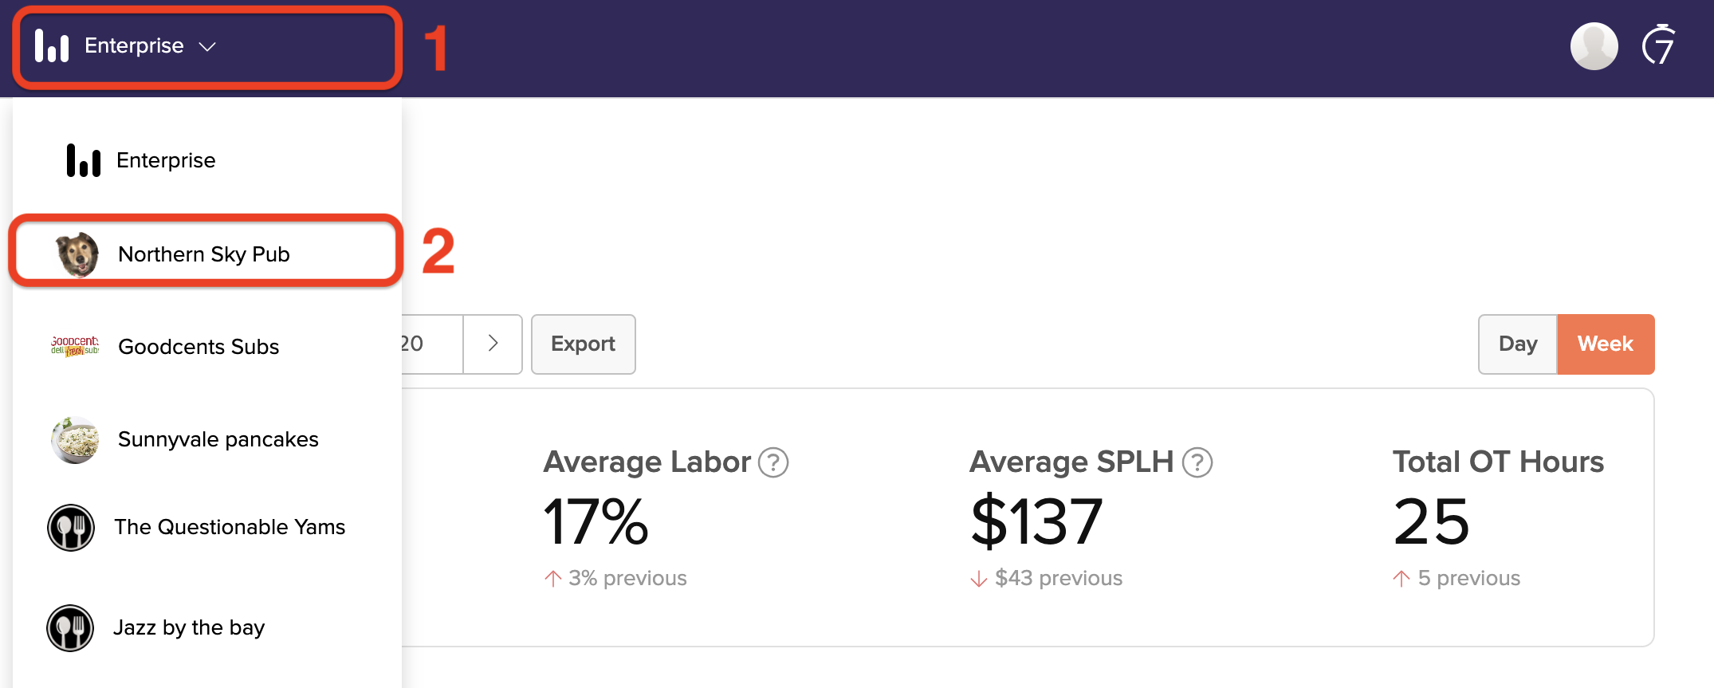Image resolution: width=1714 pixels, height=688 pixels.
Task: Switch view to Day
Action: (1518, 344)
